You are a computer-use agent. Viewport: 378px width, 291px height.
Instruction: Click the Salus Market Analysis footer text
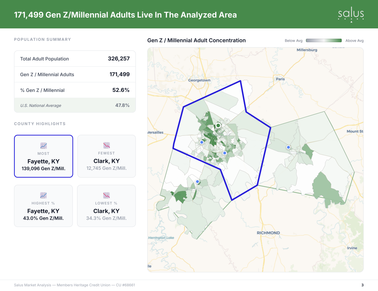[75, 285]
